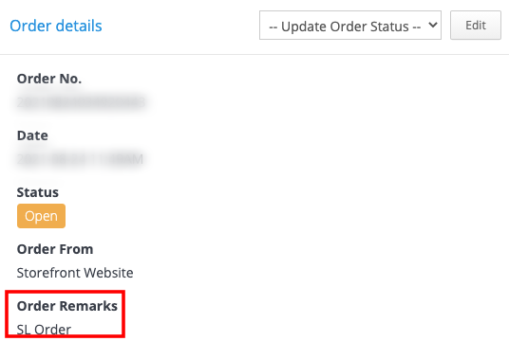Screen dimensions: 509x341
Task: Open the Update Order Status dropdown
Action: pos(349,26)
